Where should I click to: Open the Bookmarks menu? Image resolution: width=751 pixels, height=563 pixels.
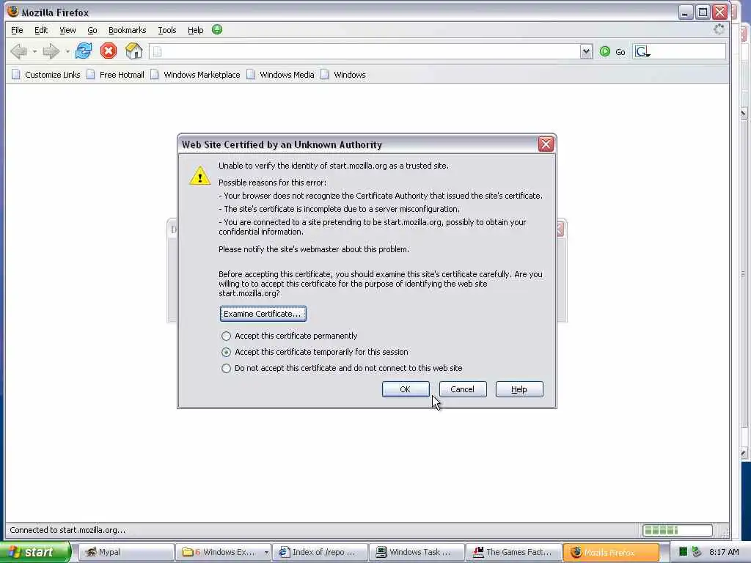(127, 30)
